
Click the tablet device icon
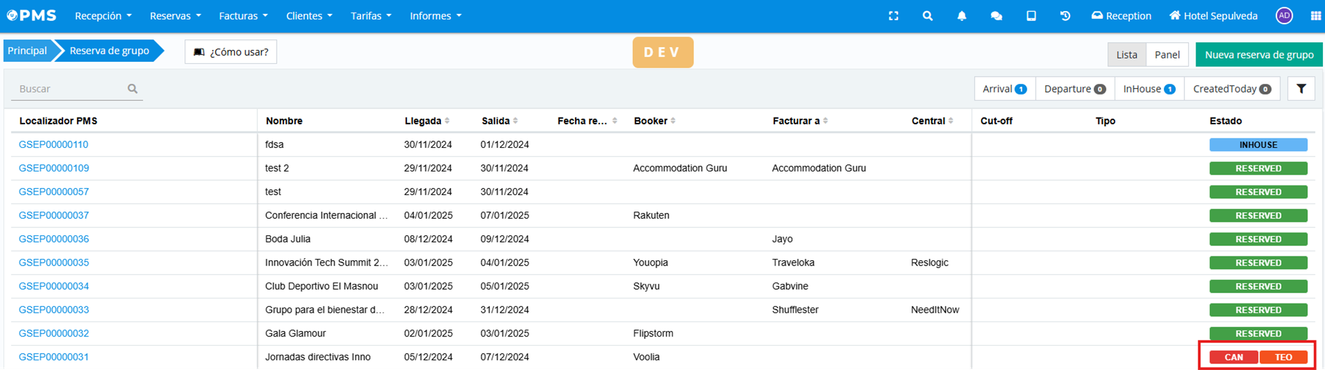1031,16
